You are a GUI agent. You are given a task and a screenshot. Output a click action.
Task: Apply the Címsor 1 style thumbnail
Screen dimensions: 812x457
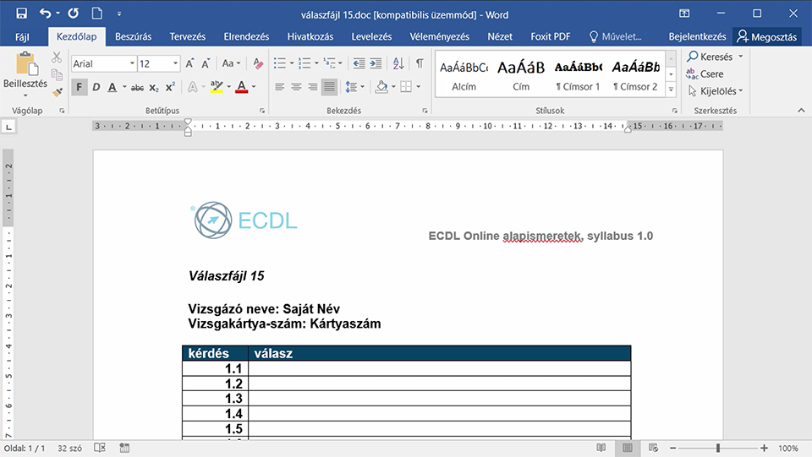(x=578, y=75)
